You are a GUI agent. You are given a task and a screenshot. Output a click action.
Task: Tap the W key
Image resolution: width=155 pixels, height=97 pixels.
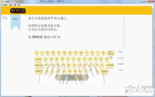[51, 59]
